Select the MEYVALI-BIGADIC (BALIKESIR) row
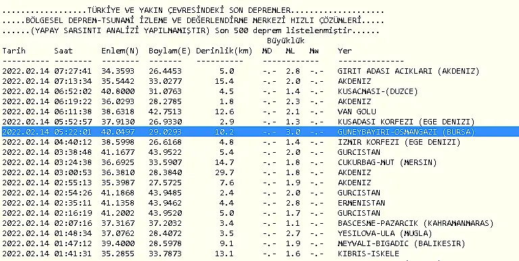 tap(259, 243)
